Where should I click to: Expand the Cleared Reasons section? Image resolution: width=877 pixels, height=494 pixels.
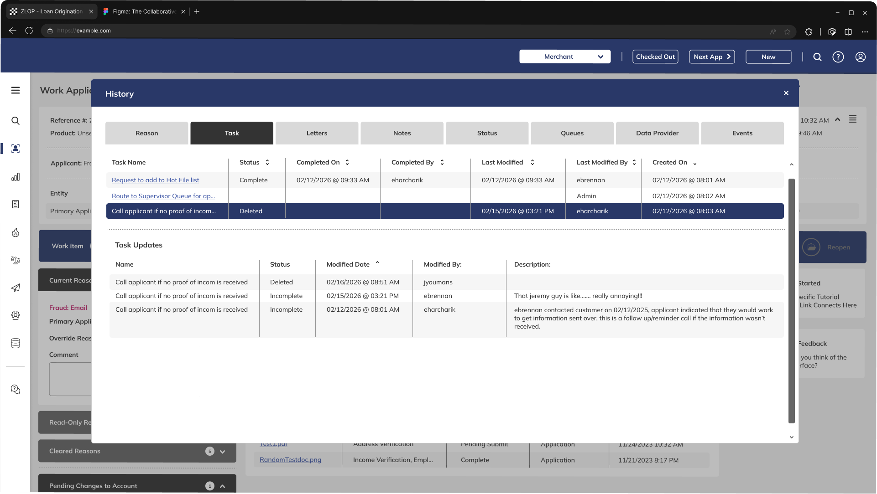tap(223, 451)
